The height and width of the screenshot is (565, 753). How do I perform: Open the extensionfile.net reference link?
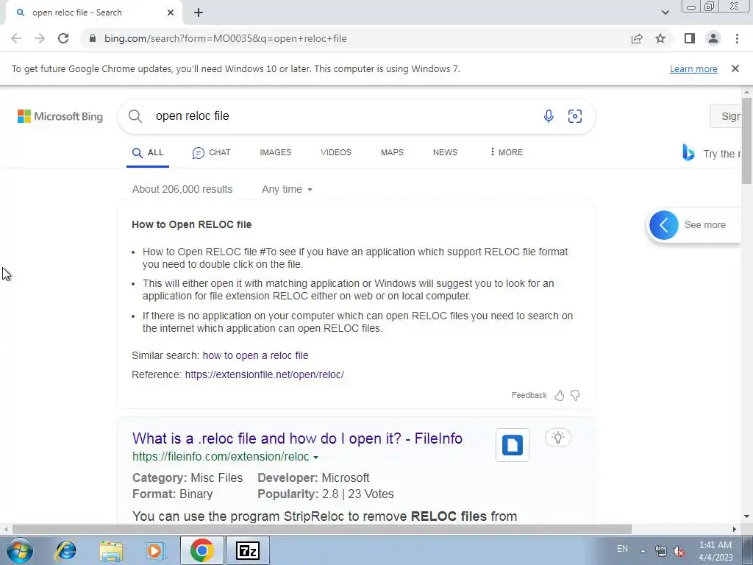(265, 374)
